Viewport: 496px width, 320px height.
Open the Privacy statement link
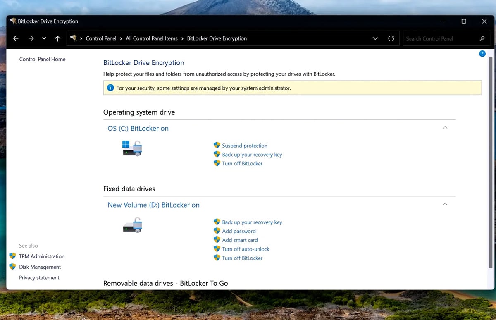(x=39, y=278)
